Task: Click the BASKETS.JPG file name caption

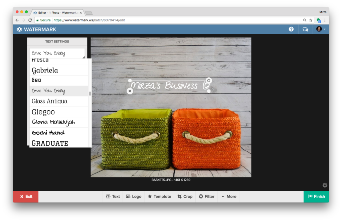Action: (171, 180)
